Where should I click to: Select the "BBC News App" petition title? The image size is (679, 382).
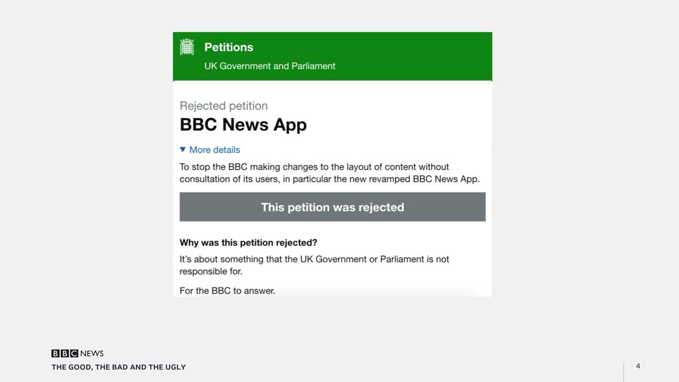243,125
